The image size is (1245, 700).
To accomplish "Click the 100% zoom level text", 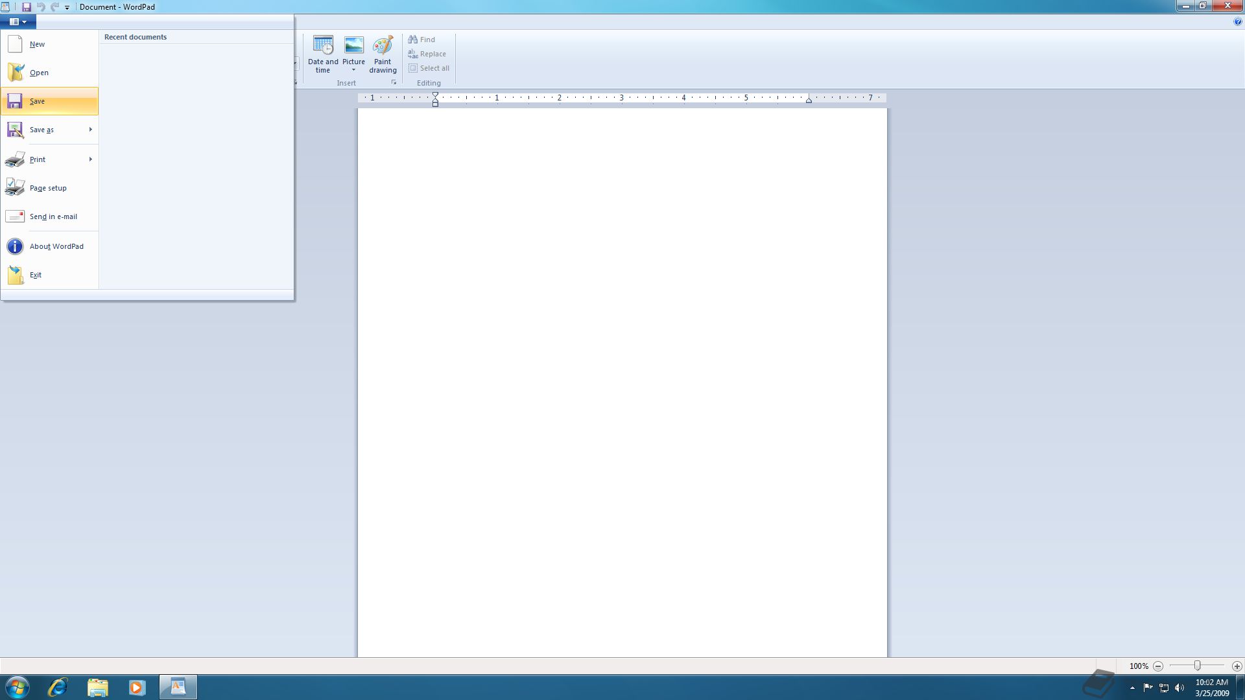I will pos(1139,666).
